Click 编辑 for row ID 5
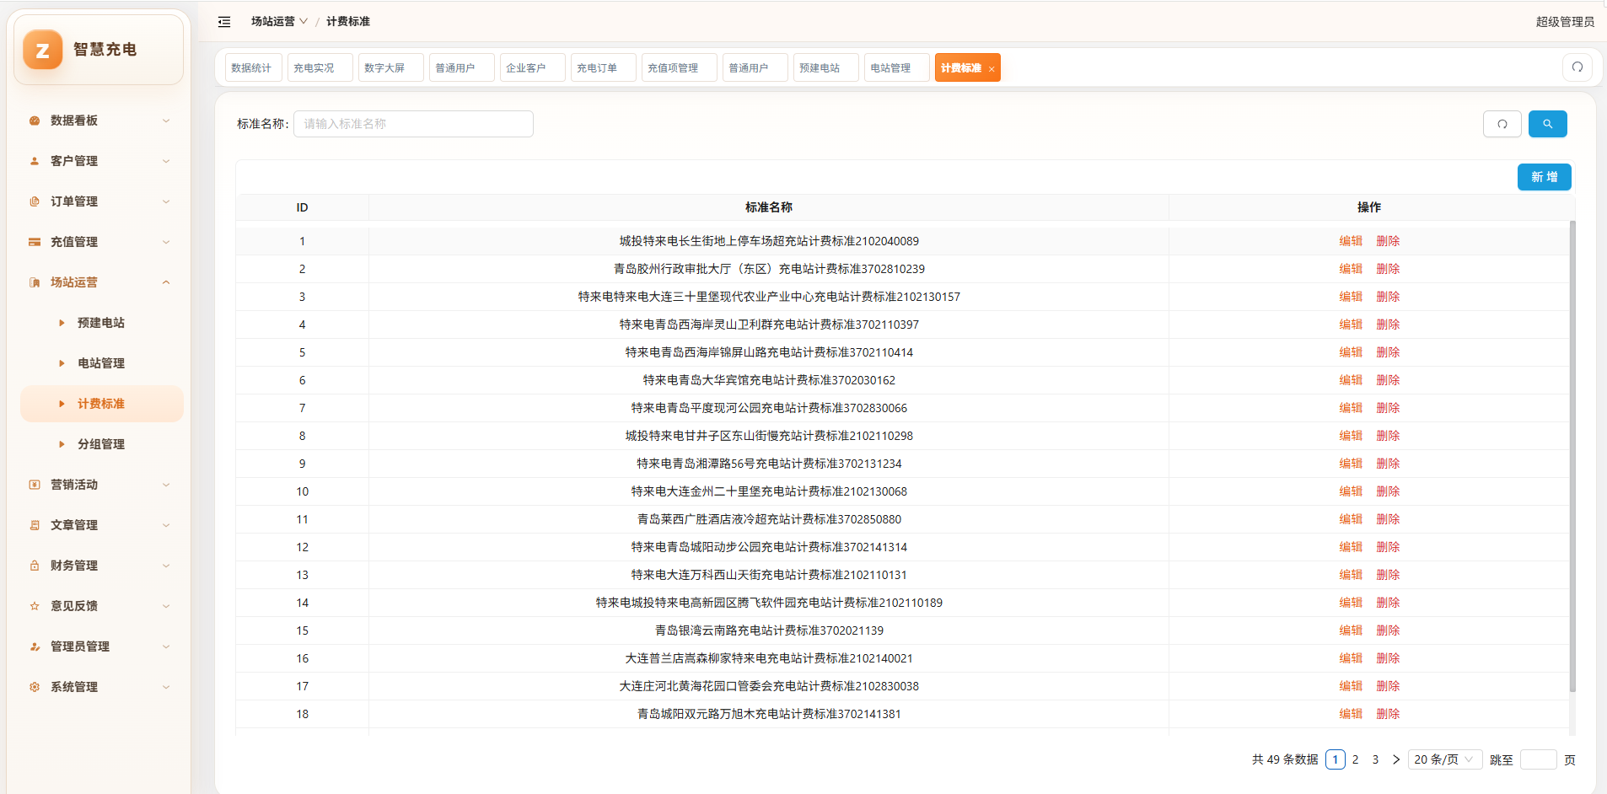The width and height of the screenshot is (1607, 794). pyautogui.click(x=1351, y=352)
